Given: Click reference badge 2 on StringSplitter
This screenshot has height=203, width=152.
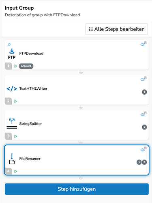Looking at the screenshot, I should point(144,127).
